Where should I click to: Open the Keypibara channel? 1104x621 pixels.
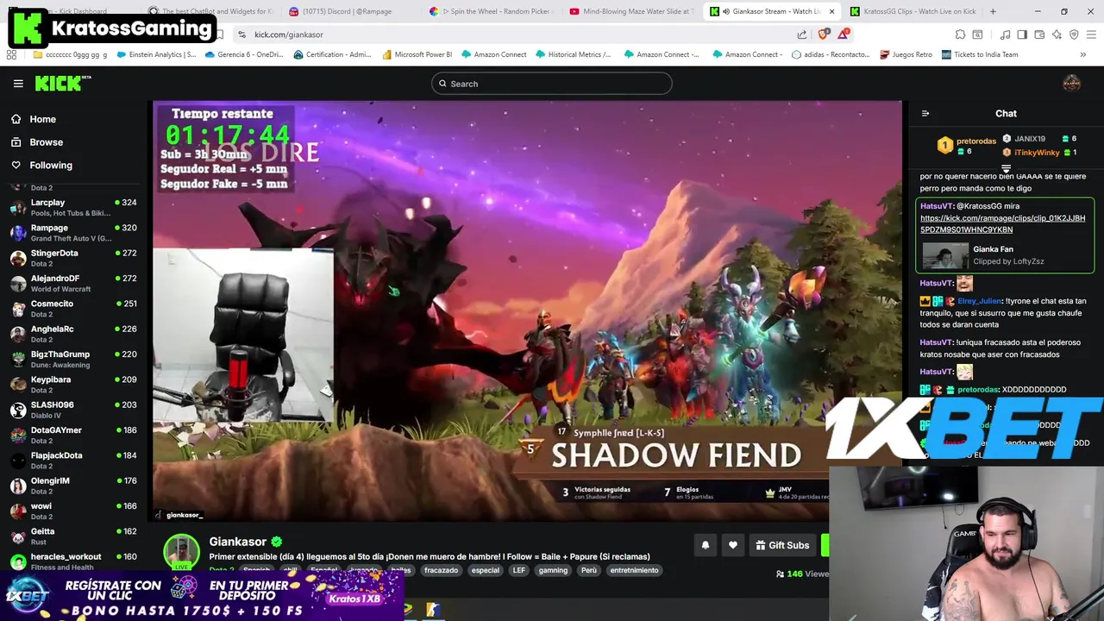click(x=73, y=385)
